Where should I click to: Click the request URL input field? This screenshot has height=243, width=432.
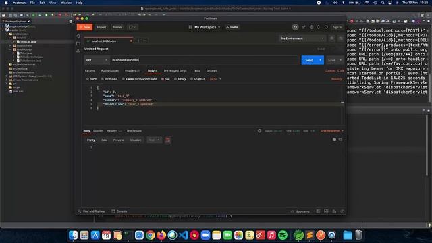(205, 60)
